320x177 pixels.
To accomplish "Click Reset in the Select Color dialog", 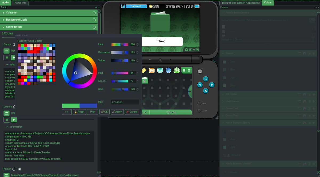I will point(79,112).
